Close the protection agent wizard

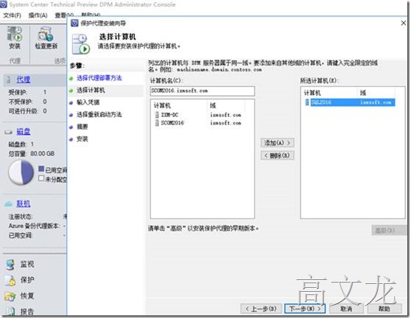[x=403, y=23]
